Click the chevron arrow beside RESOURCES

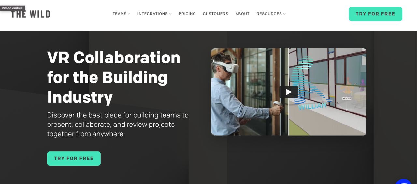[x=284, y=14]
